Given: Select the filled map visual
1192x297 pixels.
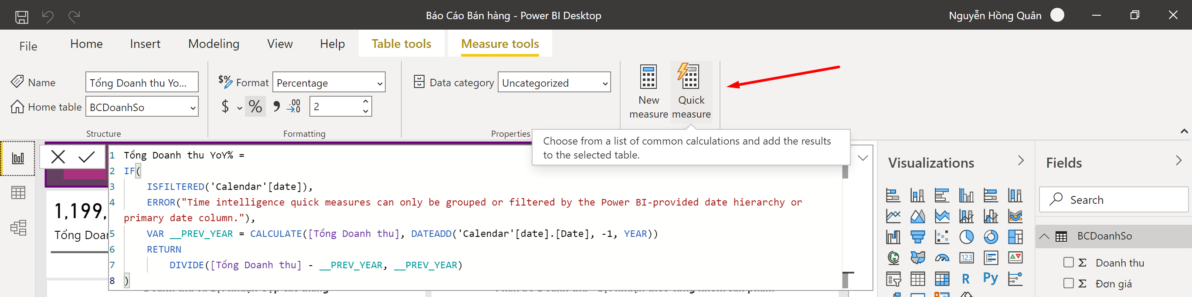Looking at the screenshot, I should 917,258.
